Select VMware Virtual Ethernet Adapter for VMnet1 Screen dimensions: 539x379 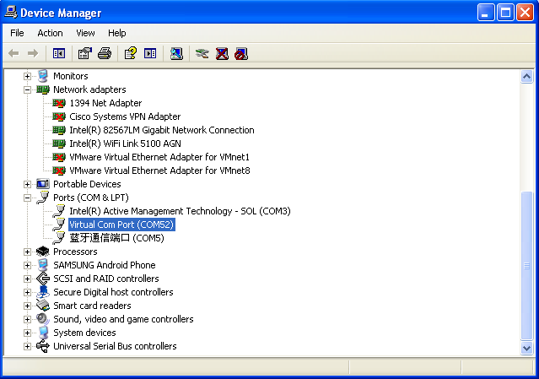[x=159, y=157]
